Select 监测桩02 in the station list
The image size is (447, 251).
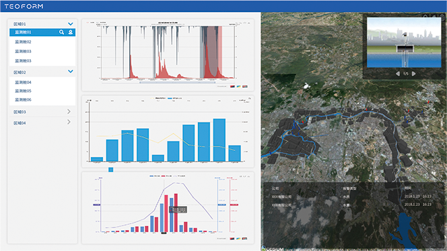tap(23, 42)
